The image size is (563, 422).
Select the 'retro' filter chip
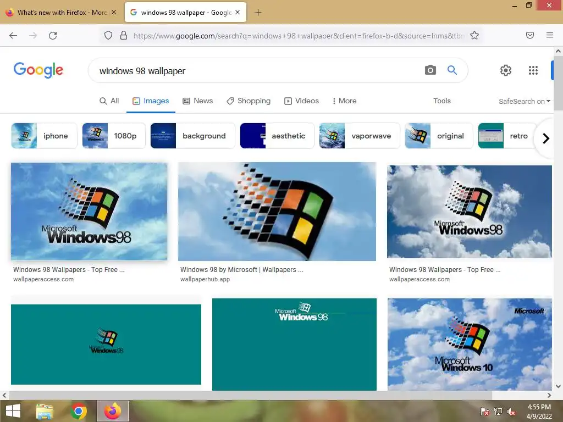coord(507,136)
